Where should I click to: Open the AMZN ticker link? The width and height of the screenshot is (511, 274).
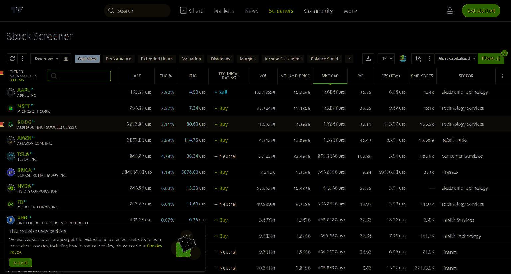coord(24,138)
